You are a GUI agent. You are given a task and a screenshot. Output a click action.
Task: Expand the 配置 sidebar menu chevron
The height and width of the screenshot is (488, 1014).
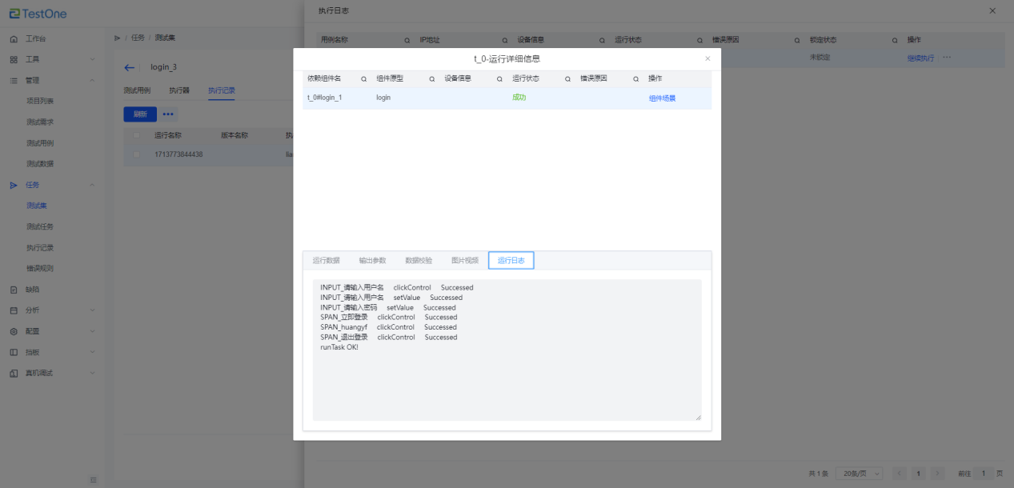click(93, 331)
